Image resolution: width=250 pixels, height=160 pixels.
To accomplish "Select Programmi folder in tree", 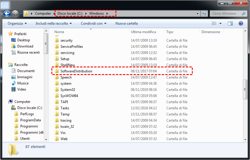I will click(26, 126).
